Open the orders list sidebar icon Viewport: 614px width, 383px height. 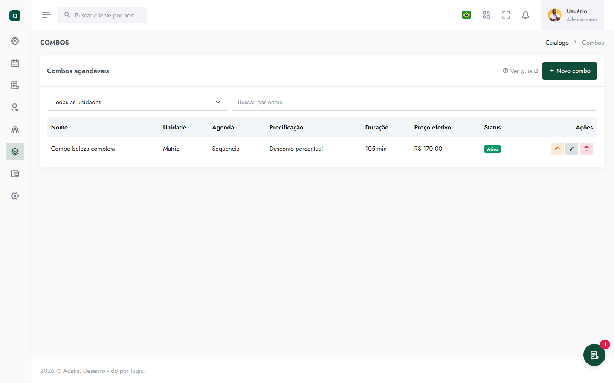[15, 85]
